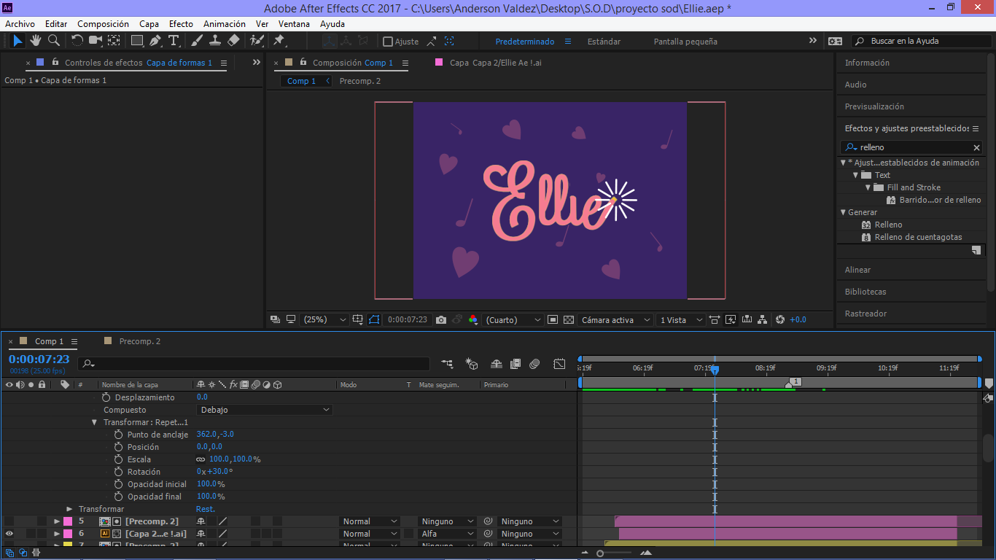996x560 pixels.
Task: Toggle visibility box of layer 5 Precomp. 2
Action: point(9,521)
